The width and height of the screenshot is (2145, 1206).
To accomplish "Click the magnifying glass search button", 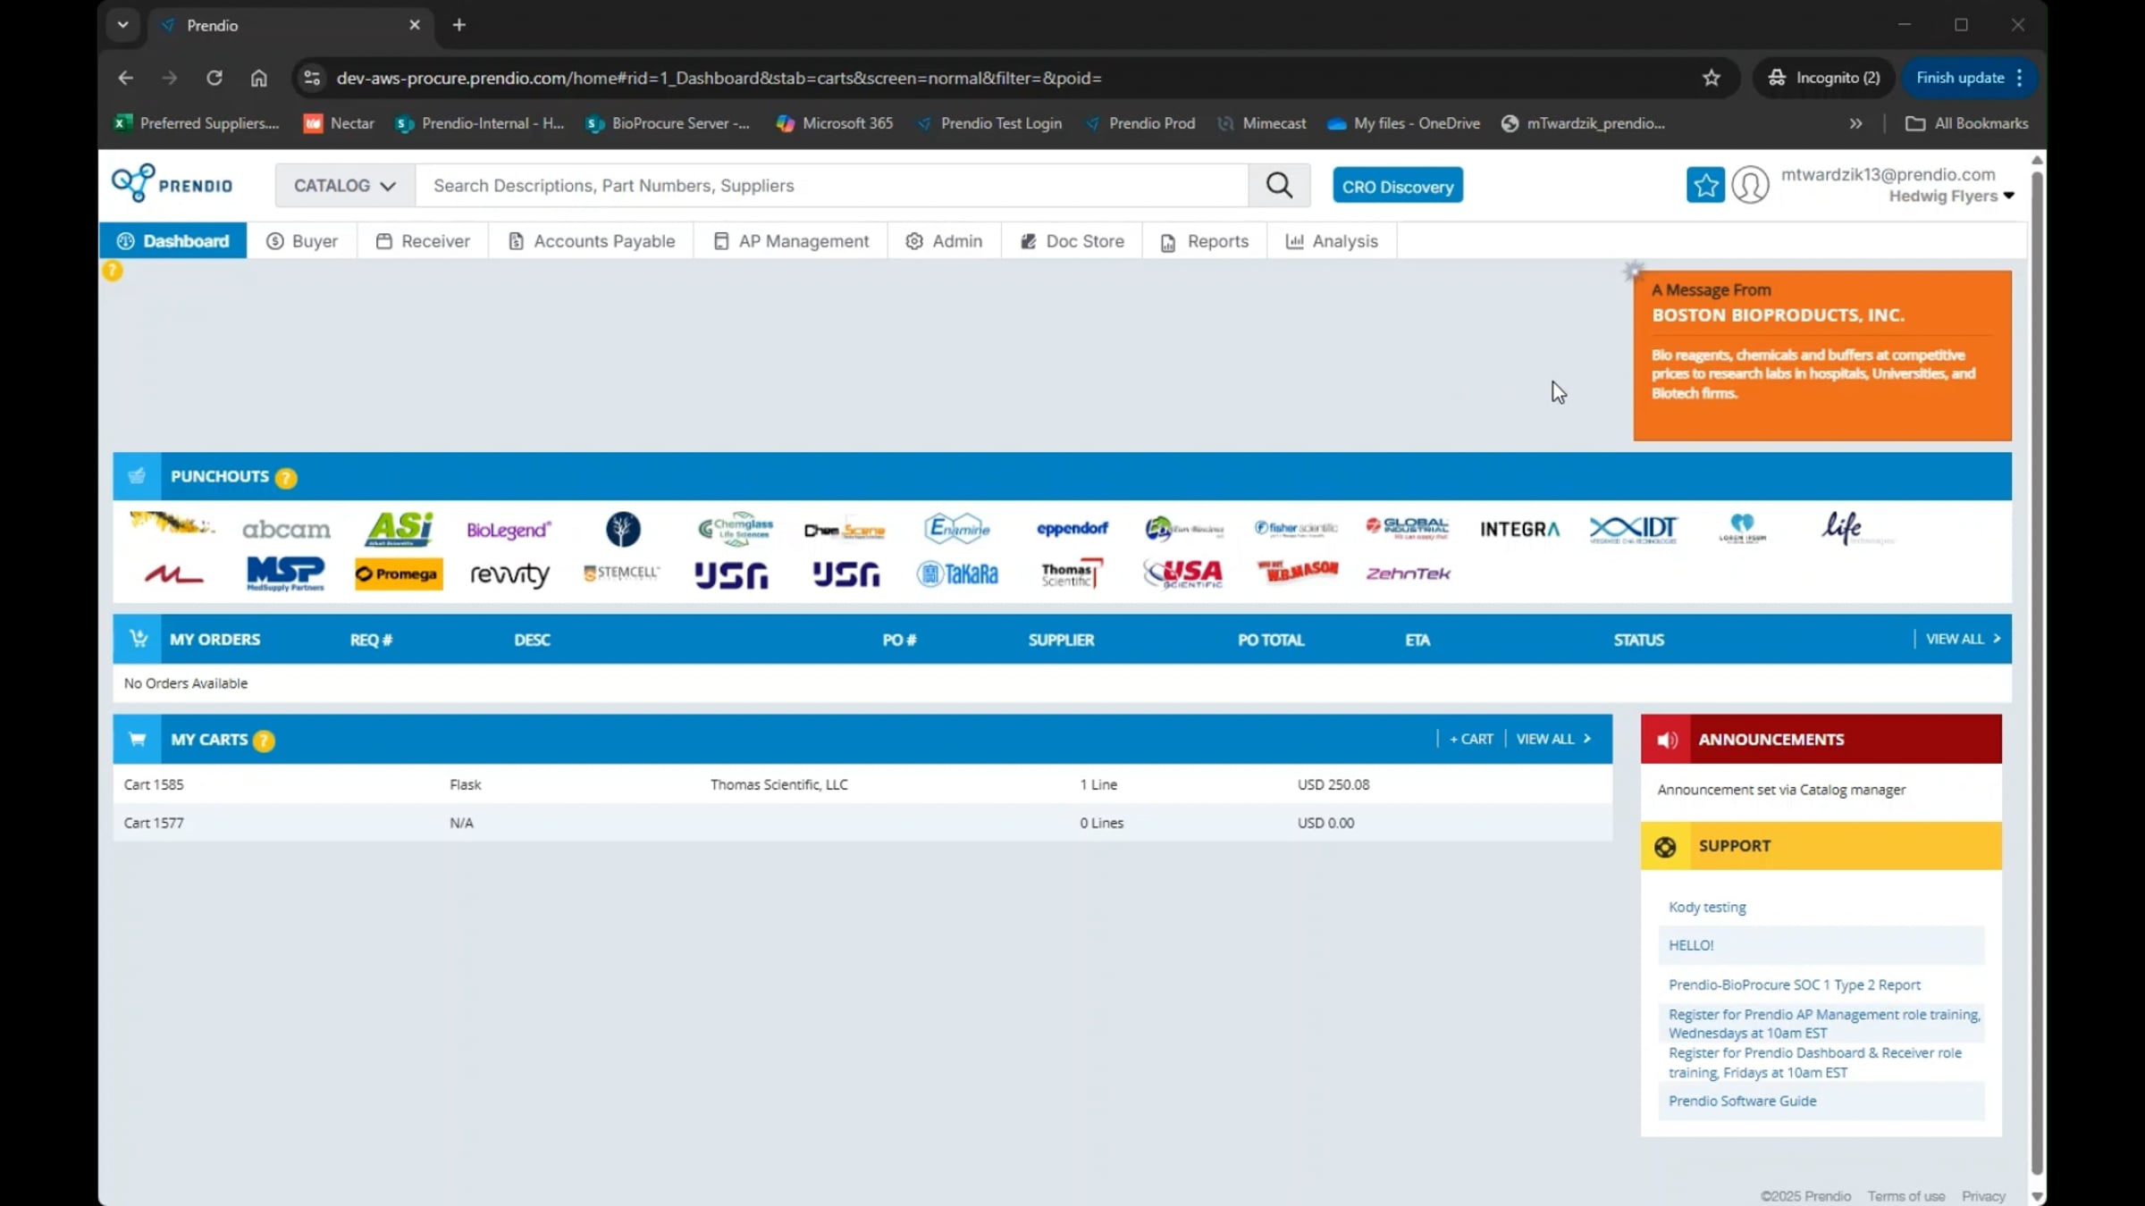I will click(1279, 185).
